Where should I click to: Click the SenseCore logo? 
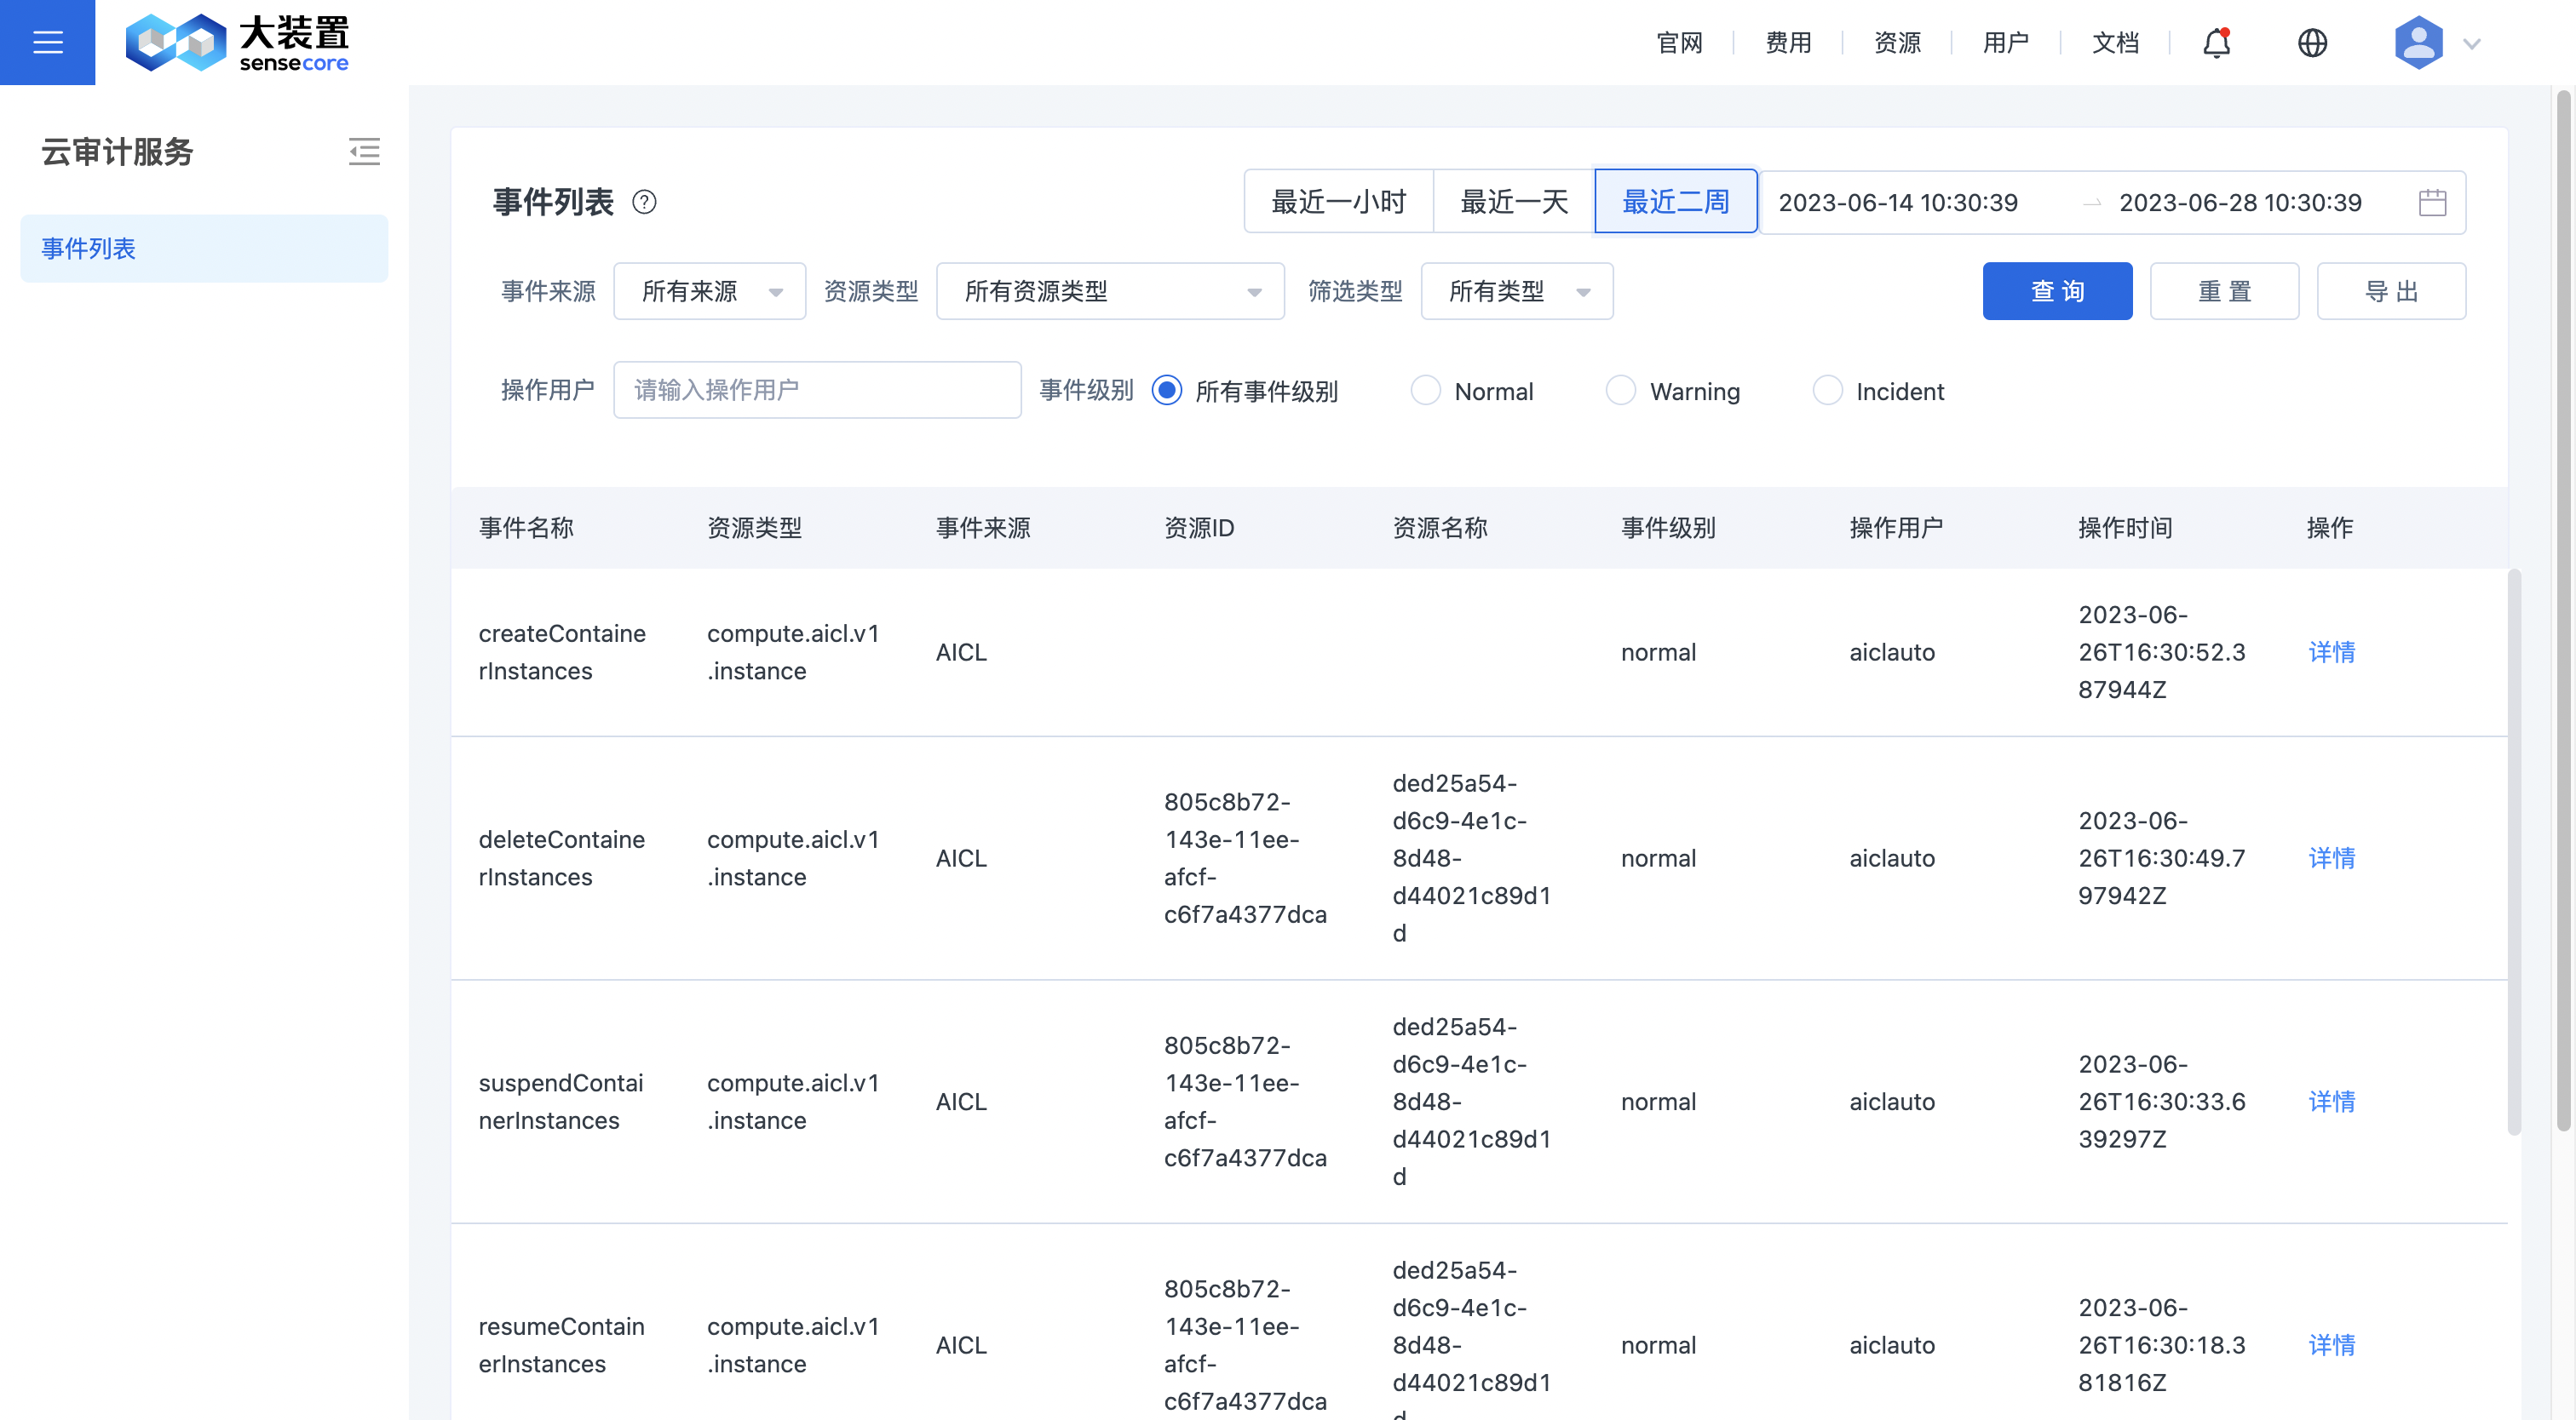[x=237, y=43]
